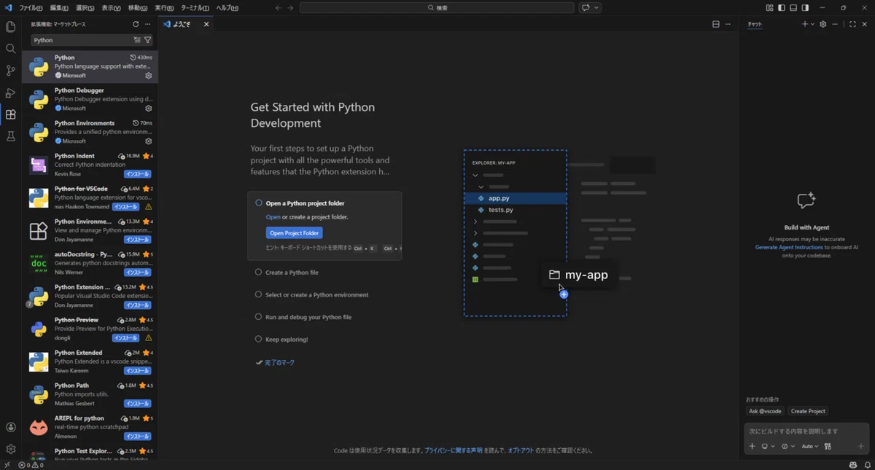Open the 選択 (Selection) menu
Screen dimensions: 875x470
(85, 8)
